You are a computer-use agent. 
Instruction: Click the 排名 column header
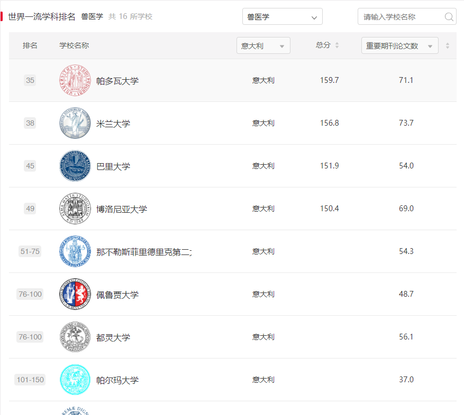(x=30, y=45)
